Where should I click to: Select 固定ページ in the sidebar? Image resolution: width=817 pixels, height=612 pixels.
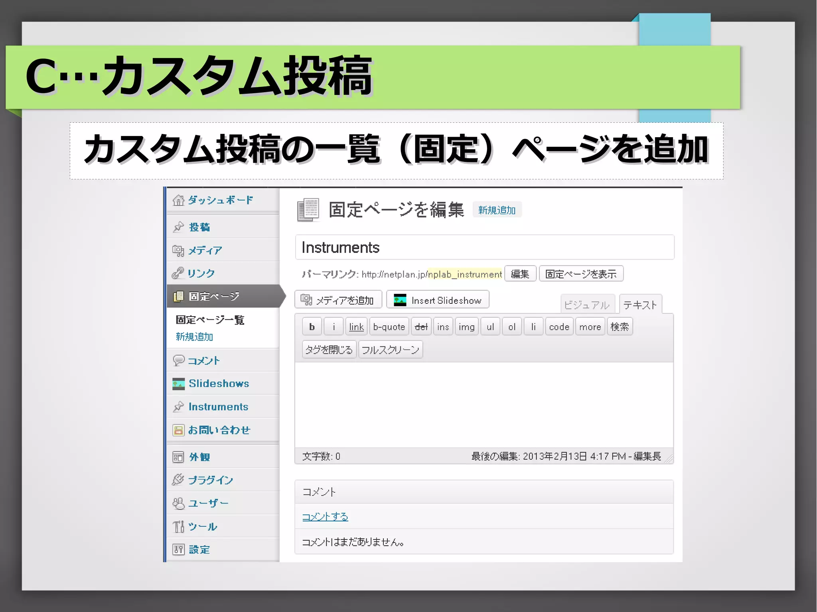click(x=223, y=296)
